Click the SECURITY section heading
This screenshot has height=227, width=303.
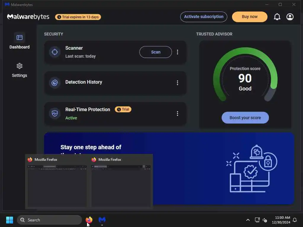tap(54, 34)
